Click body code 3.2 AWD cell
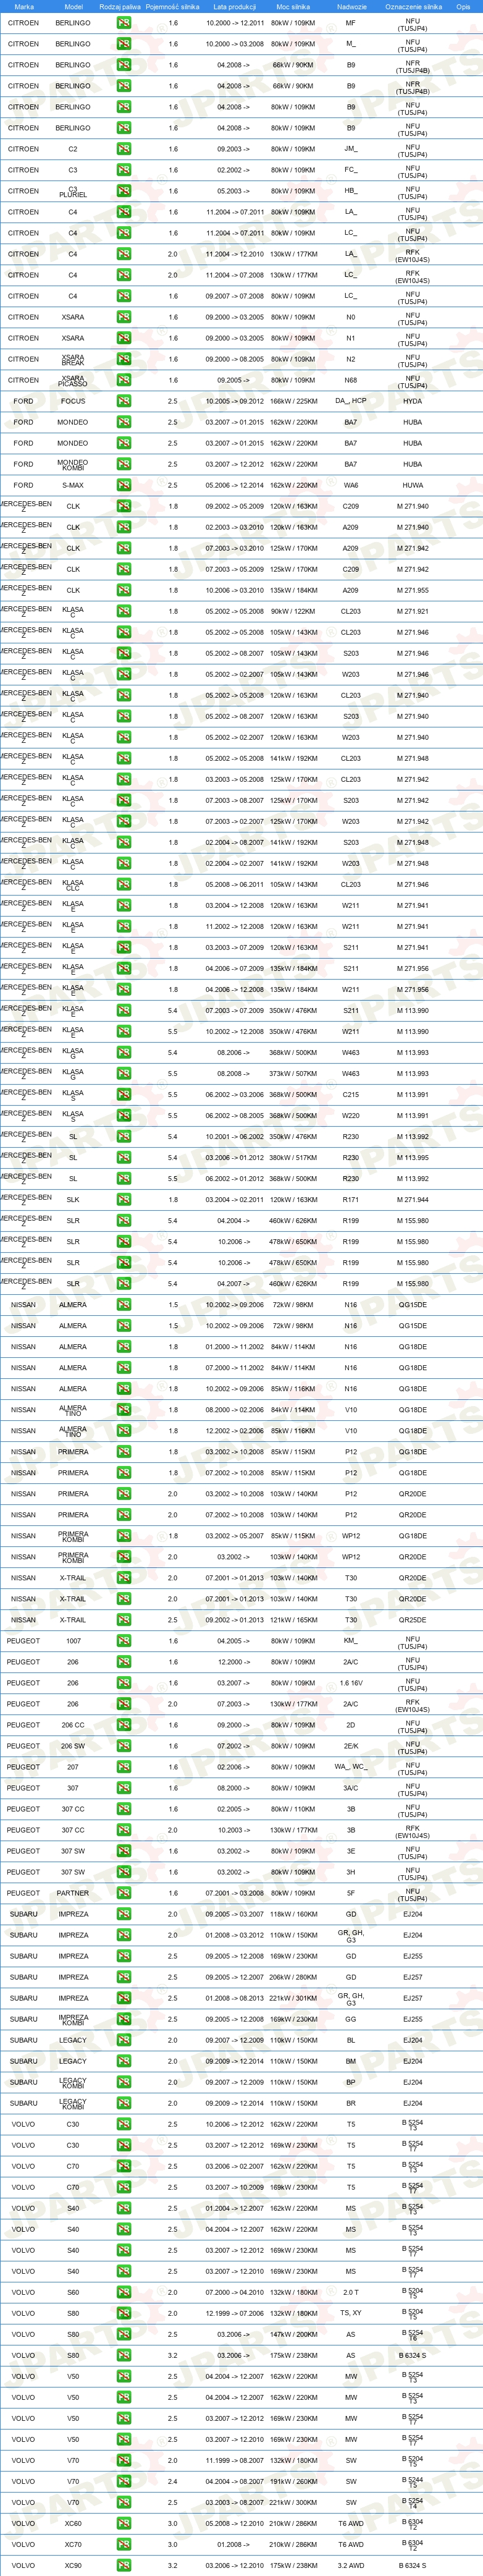Screen dimensions: 483x2576 pos(351,2564)
